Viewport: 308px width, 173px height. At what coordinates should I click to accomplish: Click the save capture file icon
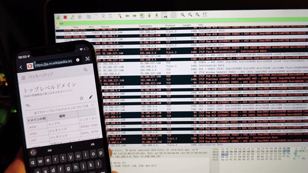pyautogui.click(x=96, y=16)
